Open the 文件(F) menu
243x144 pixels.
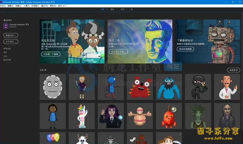point(3,6)
